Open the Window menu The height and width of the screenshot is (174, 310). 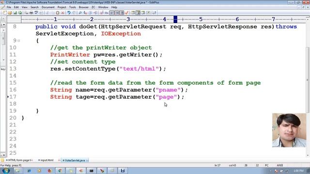pos(103,7)
